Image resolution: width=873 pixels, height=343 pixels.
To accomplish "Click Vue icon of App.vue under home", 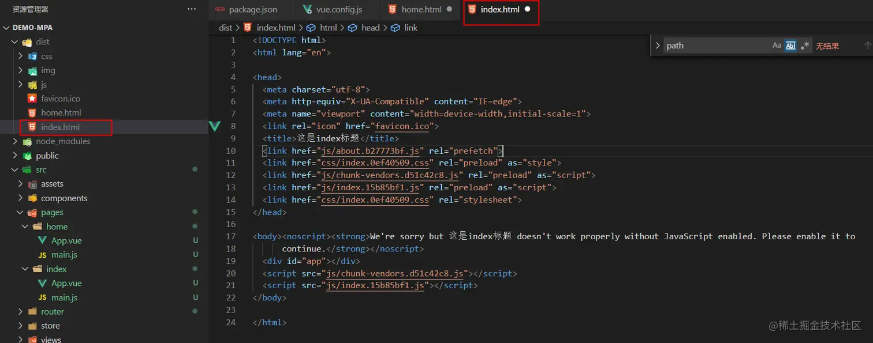I will [42, 241].
